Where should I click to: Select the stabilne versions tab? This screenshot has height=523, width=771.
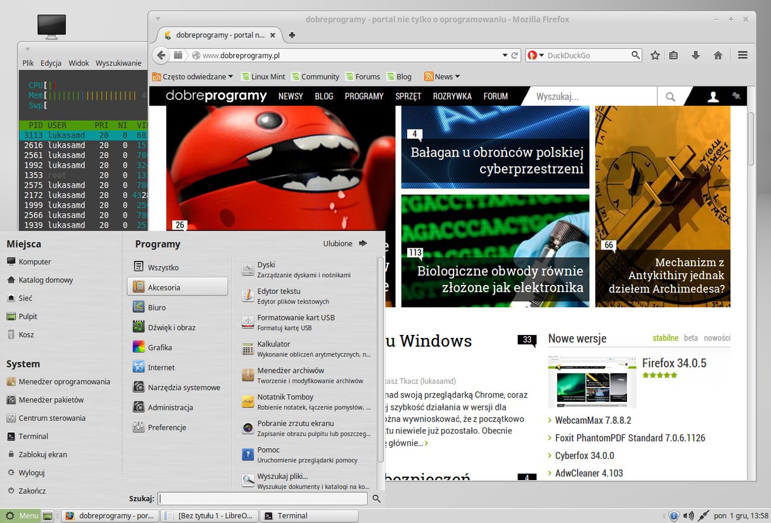coord(666,338)
